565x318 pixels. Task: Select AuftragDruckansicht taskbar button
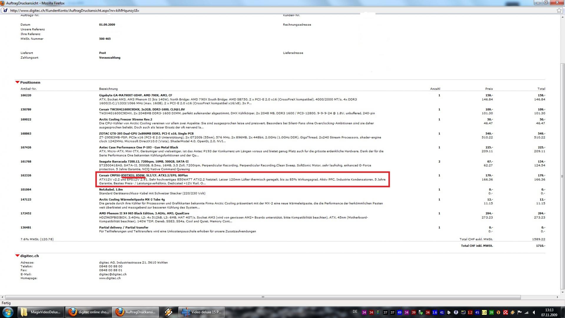136,312
